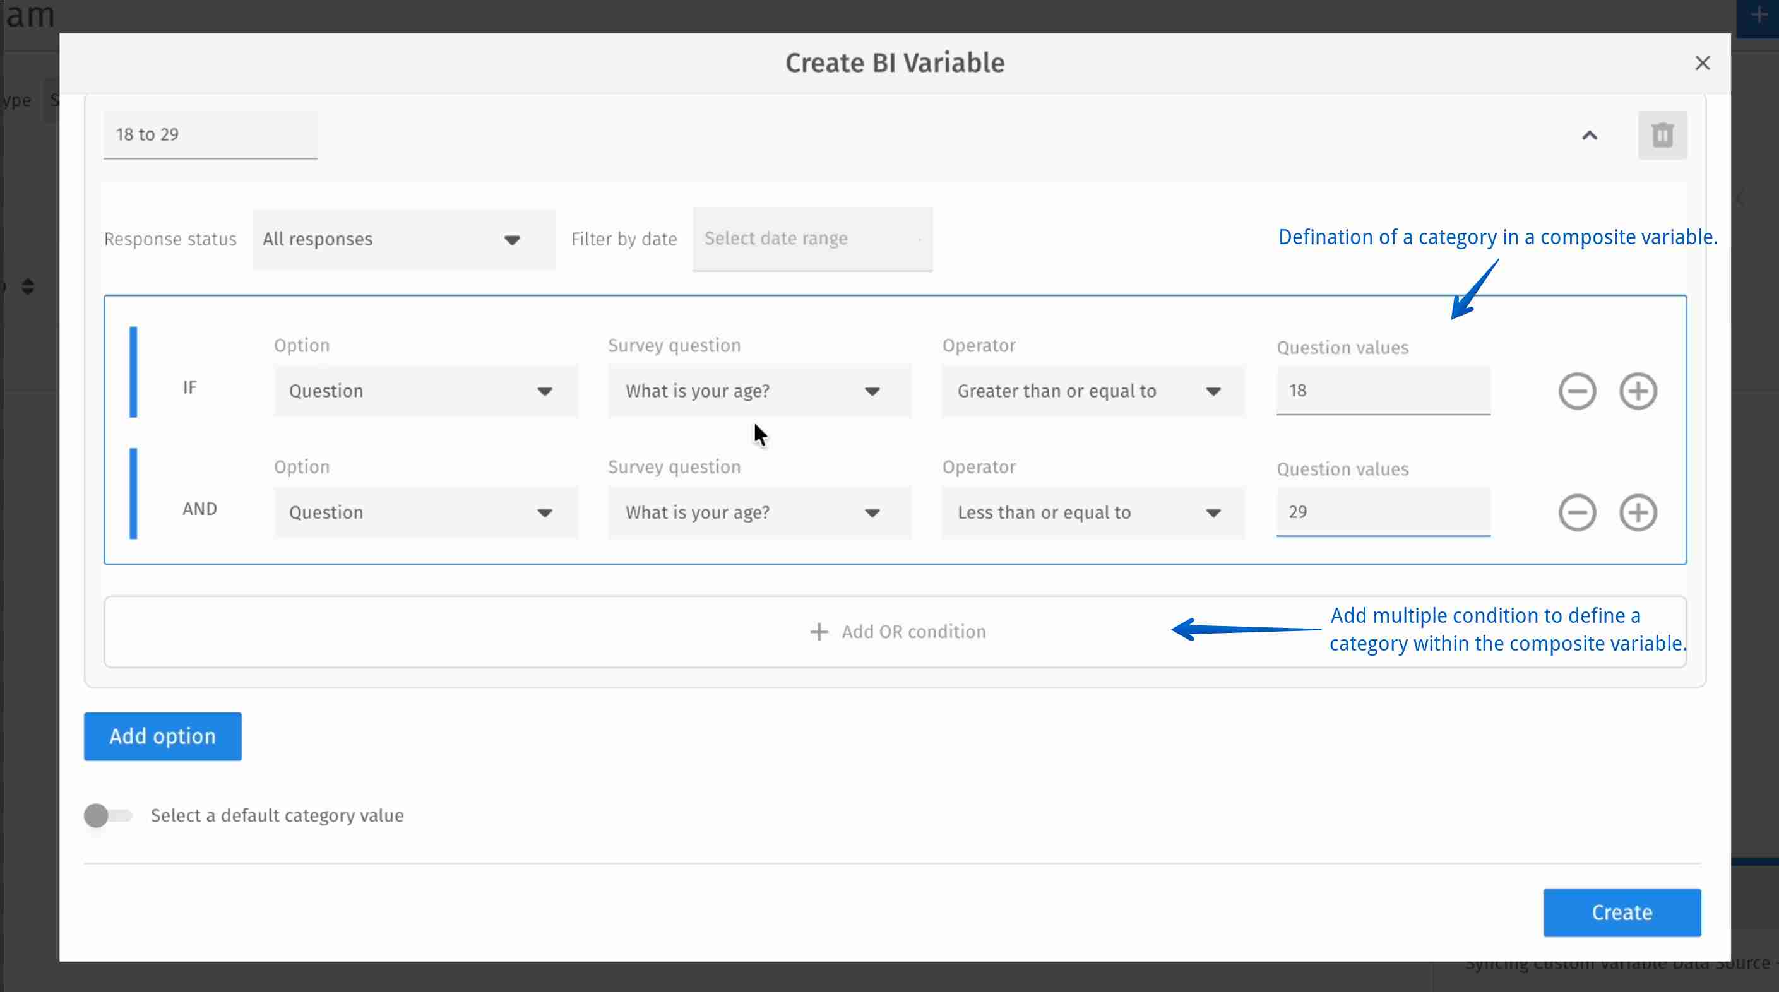Screen dimensions: 1779x992
Task: Click the Create button
Action: (1622, 912)
